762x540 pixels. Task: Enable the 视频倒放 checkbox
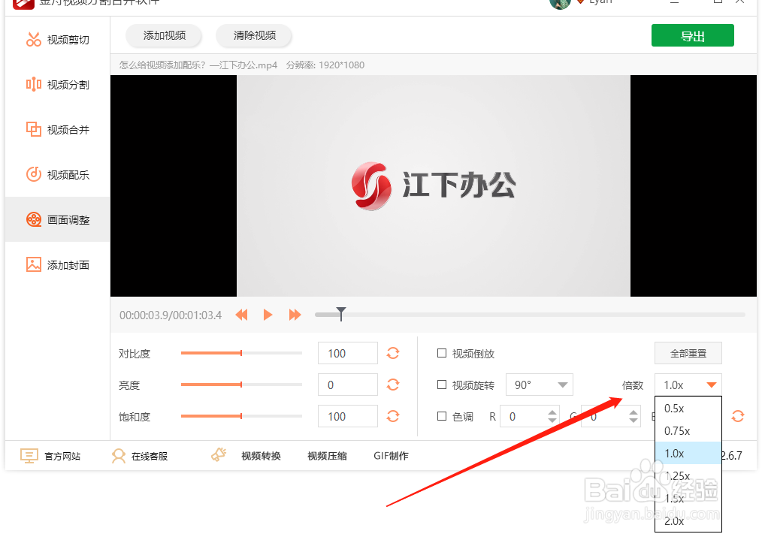pyautogui.click(x=442, y=353)
